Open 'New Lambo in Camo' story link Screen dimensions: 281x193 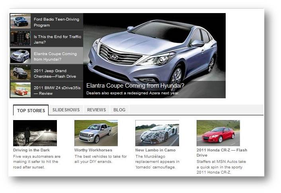pos(155,150)
